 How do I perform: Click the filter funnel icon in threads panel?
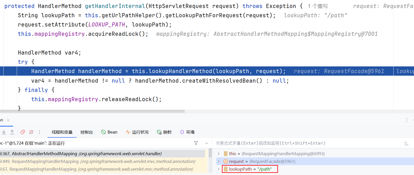click(196, 143)
